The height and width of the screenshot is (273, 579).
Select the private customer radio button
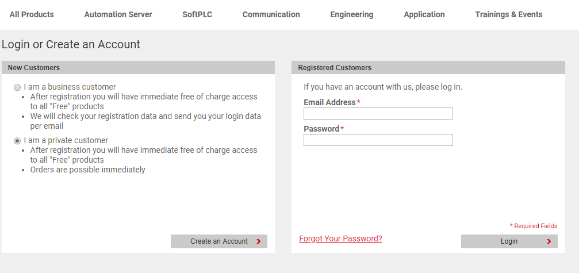coord(17,141)
